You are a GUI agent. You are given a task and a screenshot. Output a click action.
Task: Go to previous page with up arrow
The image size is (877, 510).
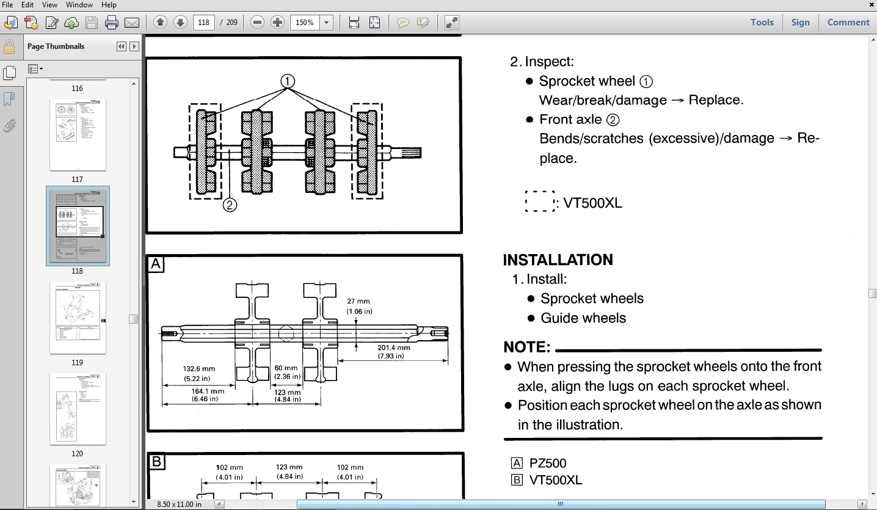click(x=160, y=23)
